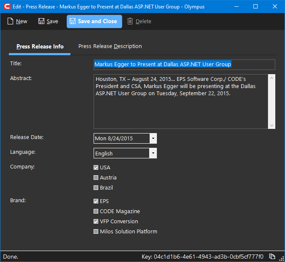Open the Release Date dropdown arrow
The height and width of the screenshot is (262, 285).
coord(153,138)
